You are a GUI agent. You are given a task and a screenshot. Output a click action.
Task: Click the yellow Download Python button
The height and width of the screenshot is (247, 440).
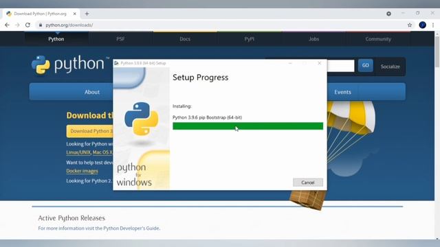(90, 131)
